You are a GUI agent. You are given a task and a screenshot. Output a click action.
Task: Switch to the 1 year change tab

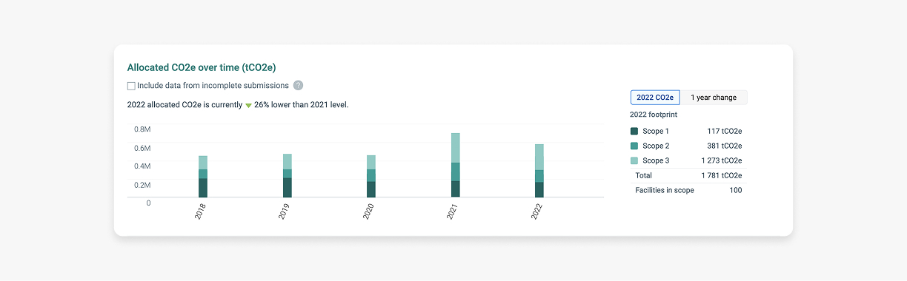(x=714, y=98)
